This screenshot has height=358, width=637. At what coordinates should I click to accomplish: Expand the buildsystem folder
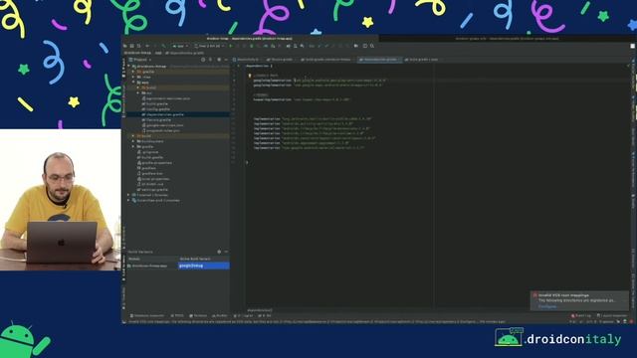point(133,141)
